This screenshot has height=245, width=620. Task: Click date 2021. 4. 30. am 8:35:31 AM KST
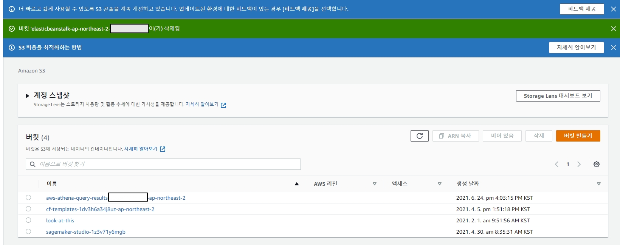point(494,232)
